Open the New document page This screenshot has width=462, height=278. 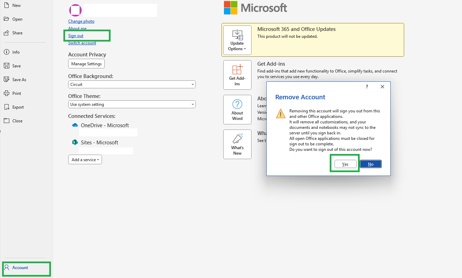point(12,5)
